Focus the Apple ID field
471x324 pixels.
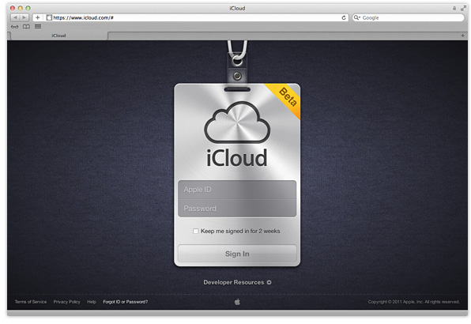click(x=237, y=190)
